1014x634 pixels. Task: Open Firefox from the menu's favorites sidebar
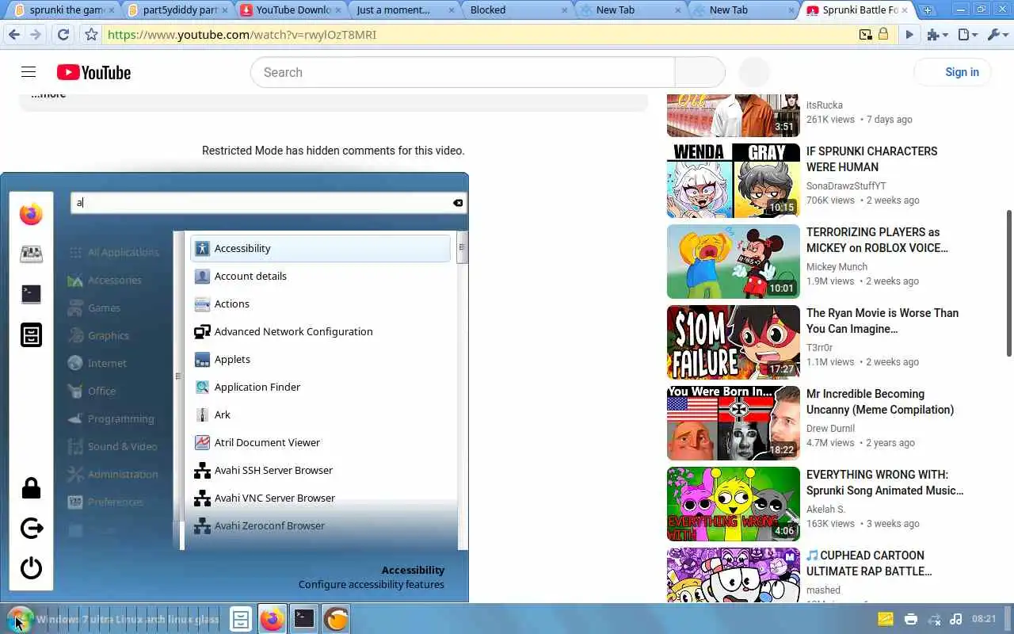(x=31, y=214)
